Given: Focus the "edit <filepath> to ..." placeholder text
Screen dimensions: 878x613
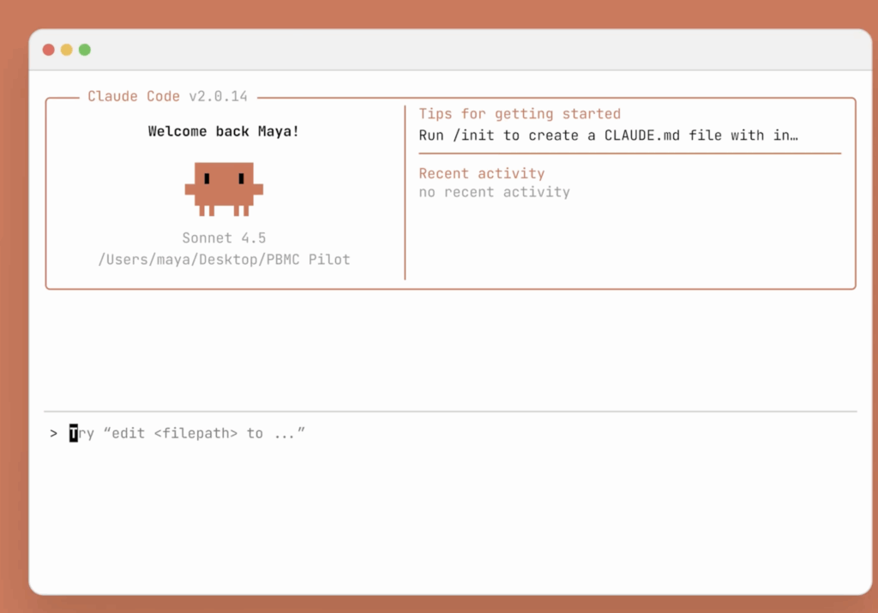Looking at the screenshot, I should (x=204, y=434).
